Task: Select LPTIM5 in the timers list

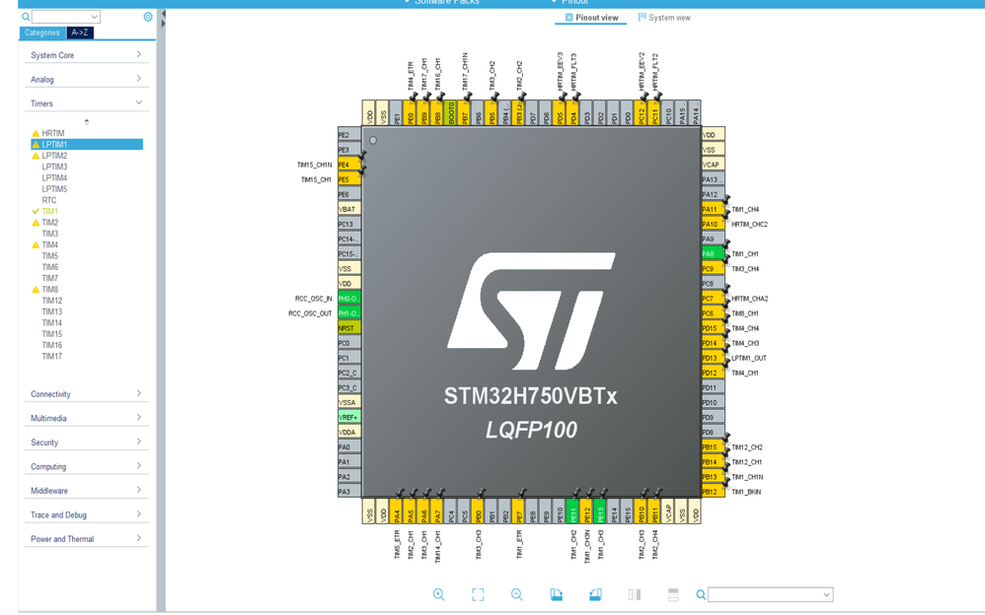Action: (54, 189)
